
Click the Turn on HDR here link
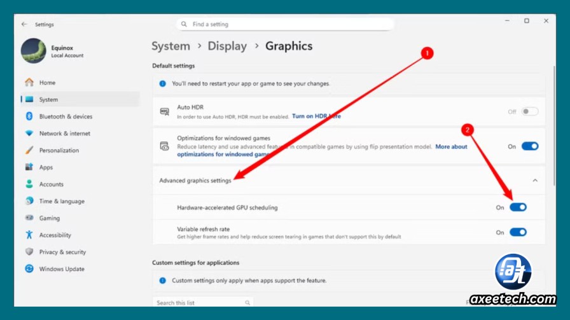(316, 116)
